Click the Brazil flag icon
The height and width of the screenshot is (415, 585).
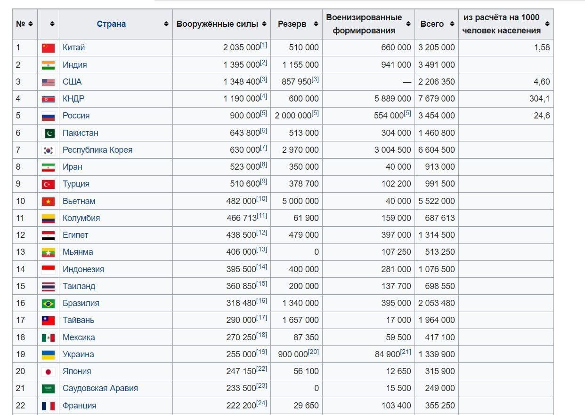click(48, 303)
